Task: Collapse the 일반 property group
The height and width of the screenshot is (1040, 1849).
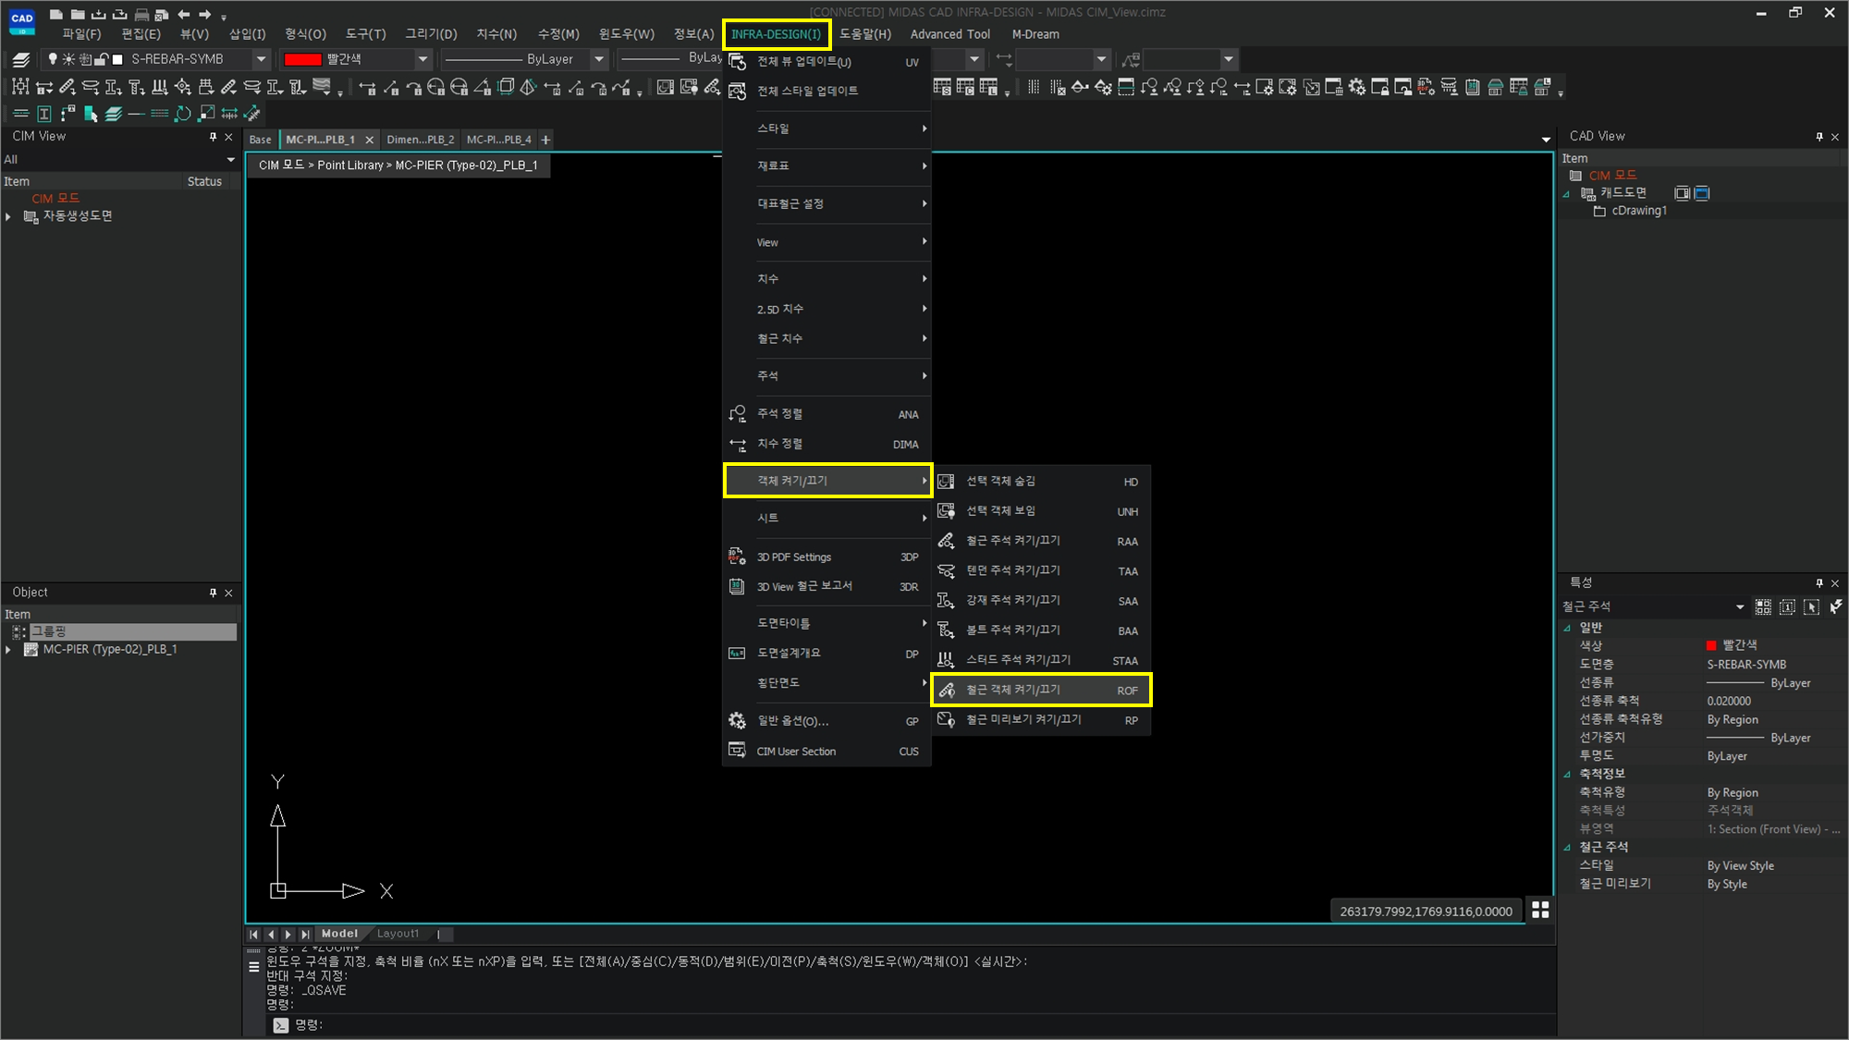Action: click(x=1567, y=628)
